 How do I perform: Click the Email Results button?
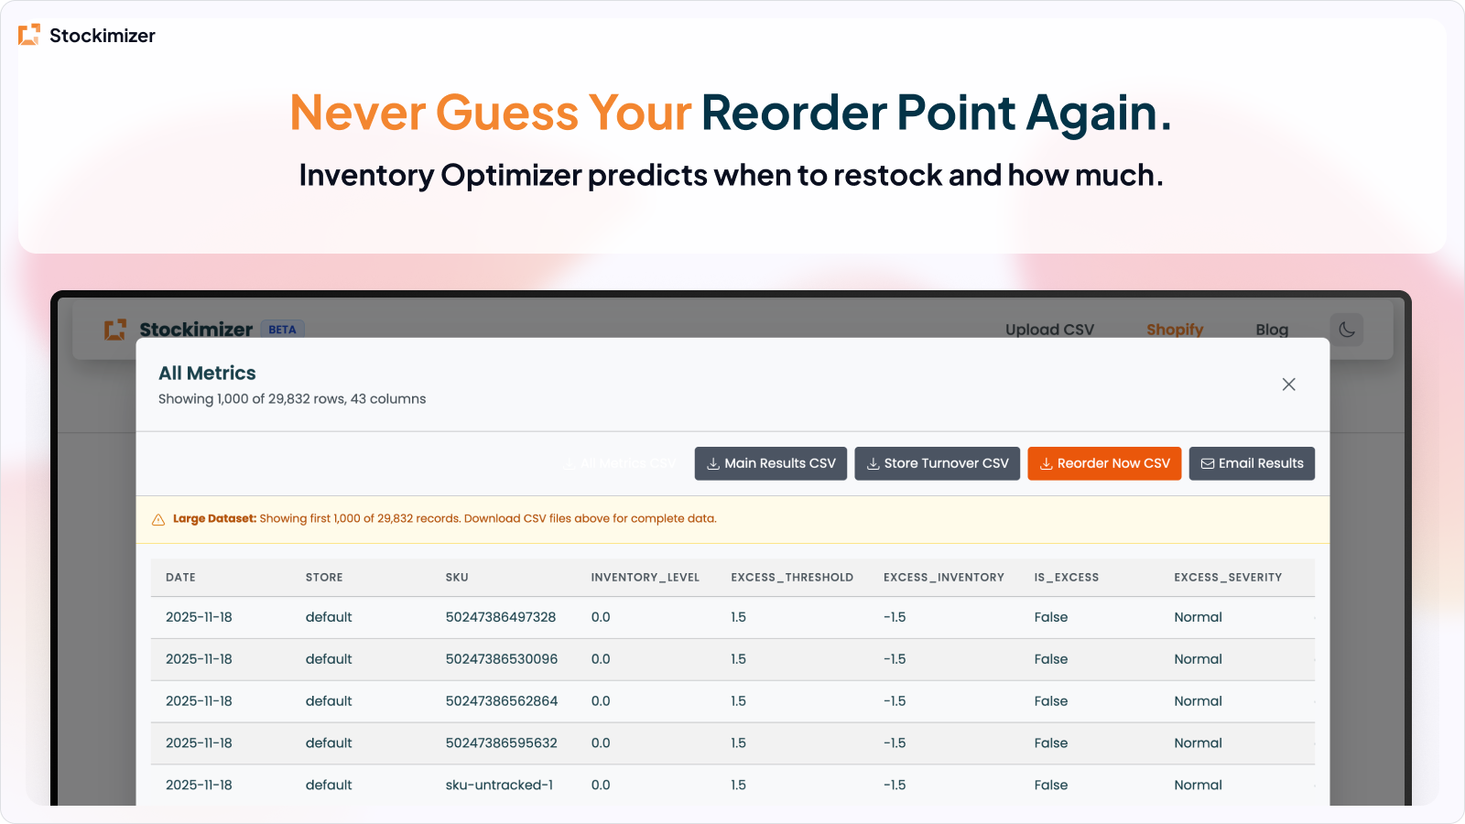(1252, 463)
